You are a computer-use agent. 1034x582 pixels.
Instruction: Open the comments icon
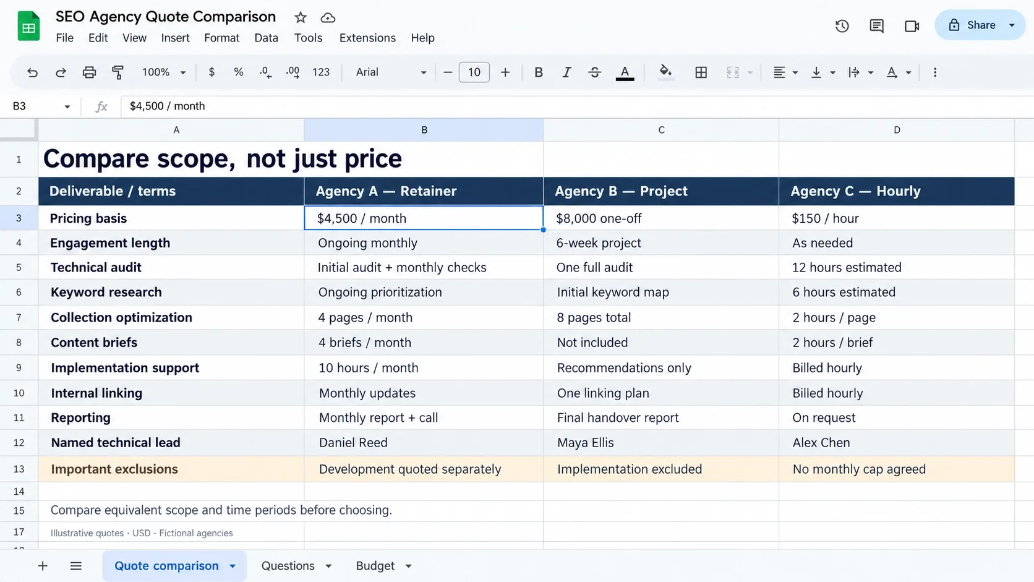[876, 26]
